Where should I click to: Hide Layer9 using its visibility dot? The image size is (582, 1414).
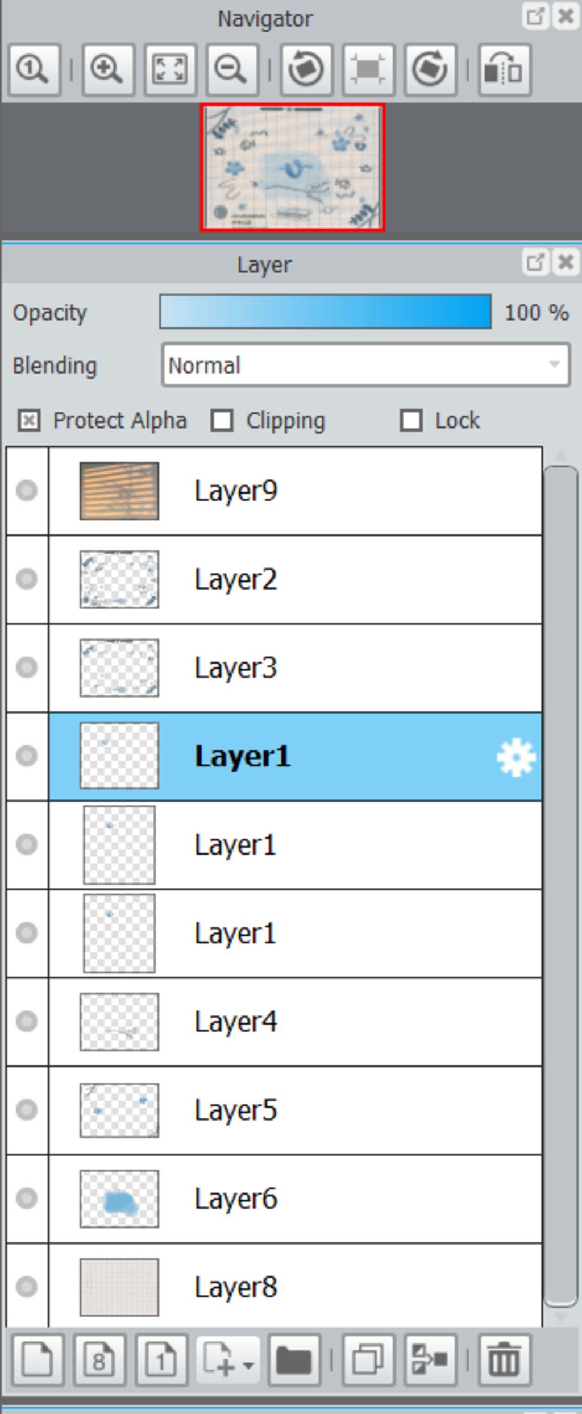(x=27, y=491)
